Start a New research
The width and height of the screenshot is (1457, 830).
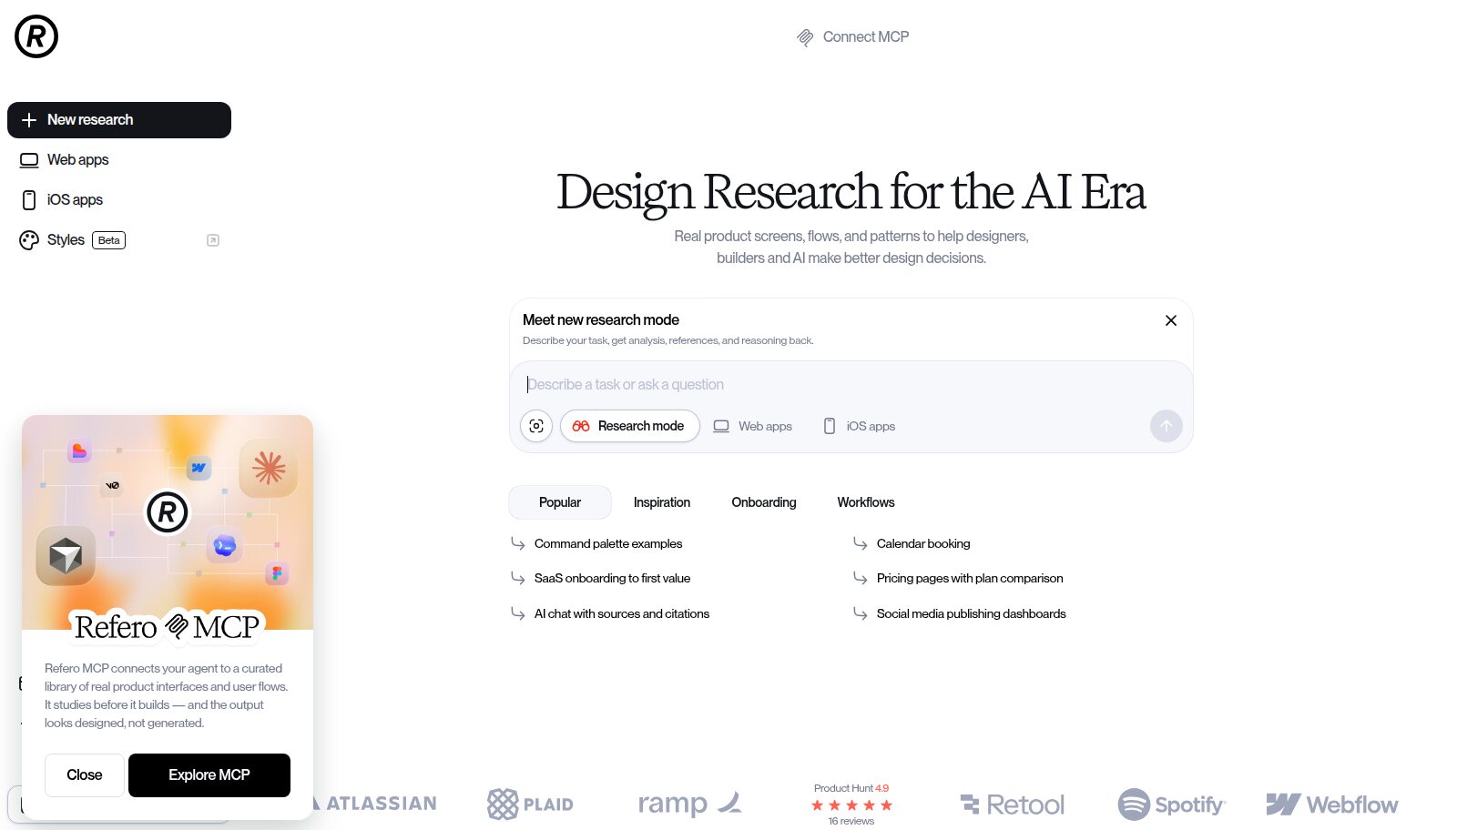click(x=119, y=120)
